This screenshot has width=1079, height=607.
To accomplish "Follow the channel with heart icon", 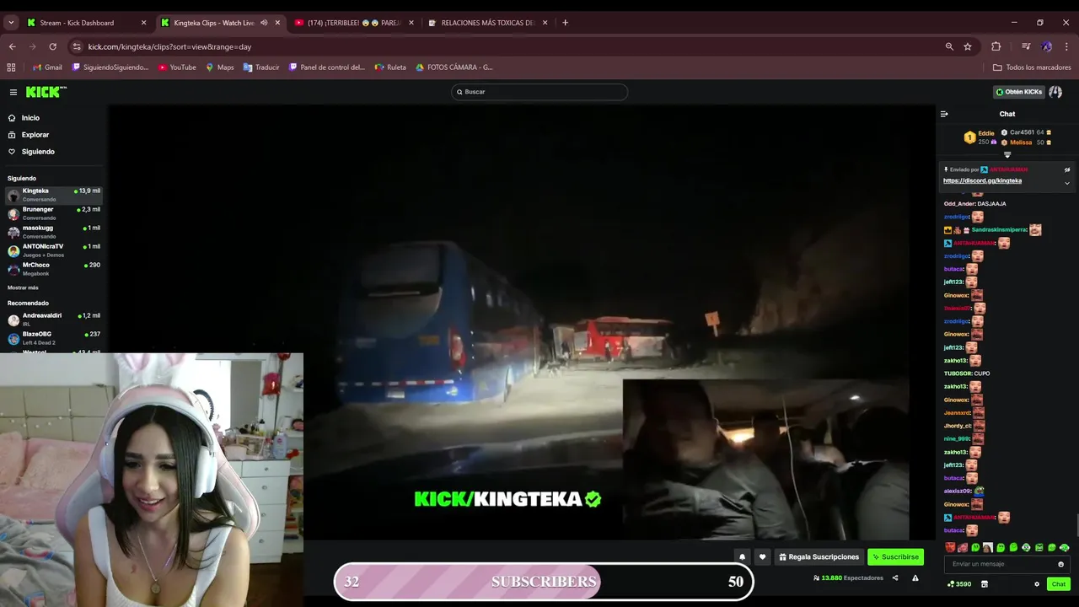I will [762, 556].
